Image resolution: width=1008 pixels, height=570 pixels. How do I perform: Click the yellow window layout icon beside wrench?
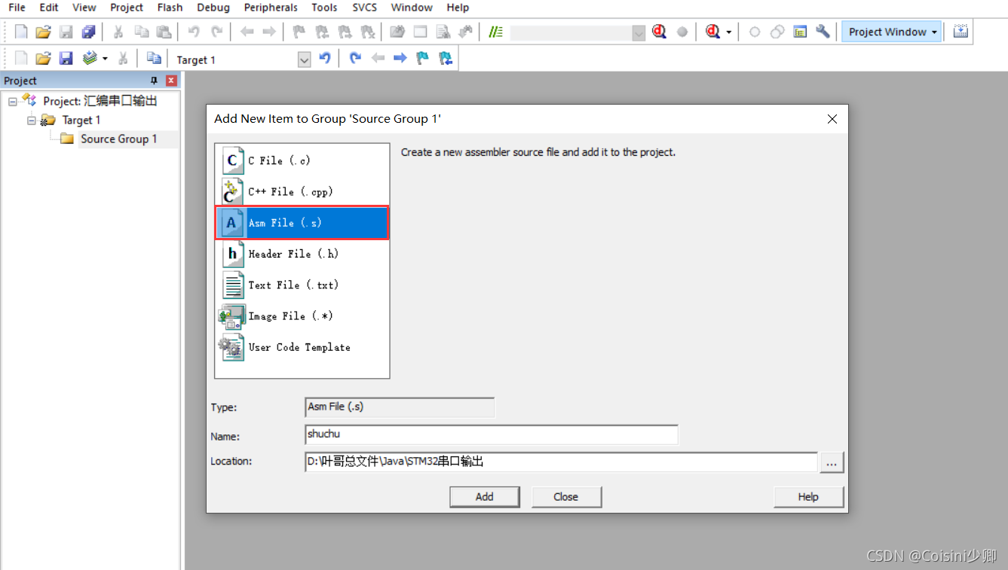pyautogui.click(x=800, y=32)
